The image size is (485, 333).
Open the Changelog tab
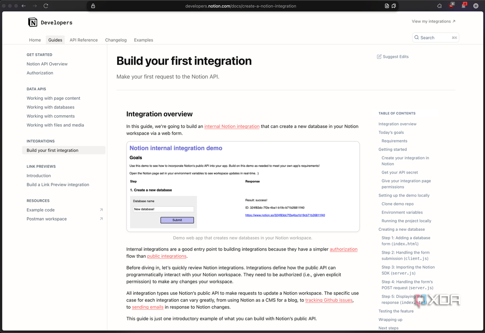[x=116, y=40]
